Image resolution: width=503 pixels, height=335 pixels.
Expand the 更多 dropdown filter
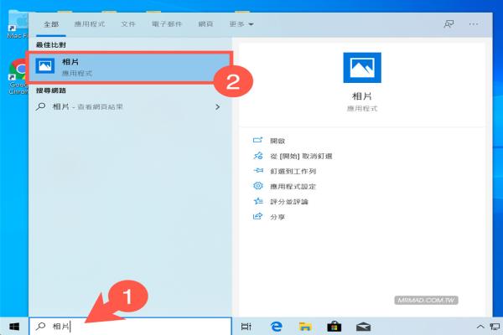click(241, 24)
